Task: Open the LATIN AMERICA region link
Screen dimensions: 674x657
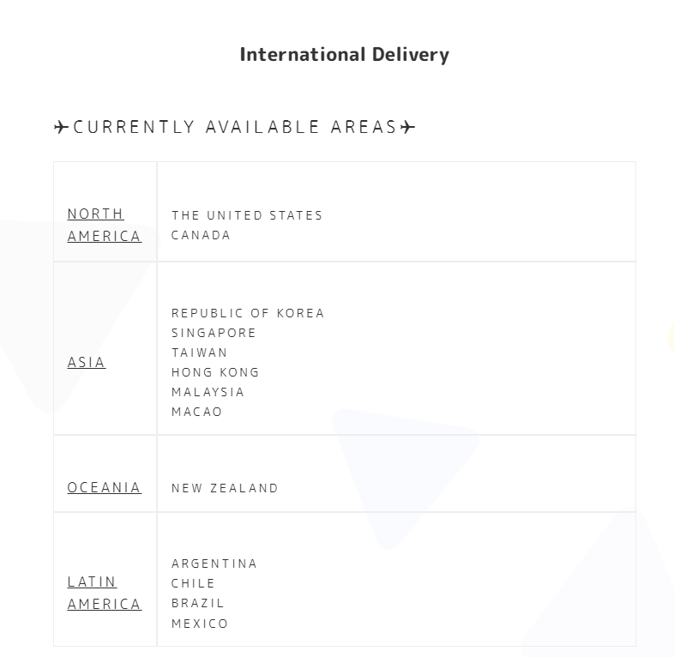Action: click(105, 593)
